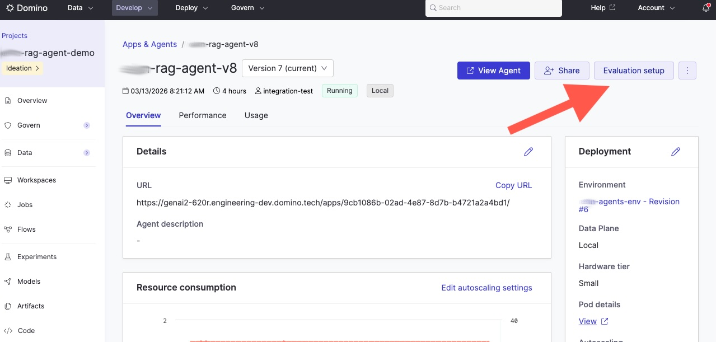Click into the Search field
Image resolution: width=716 pixels, height=342 pixels.
click(493, 8)
